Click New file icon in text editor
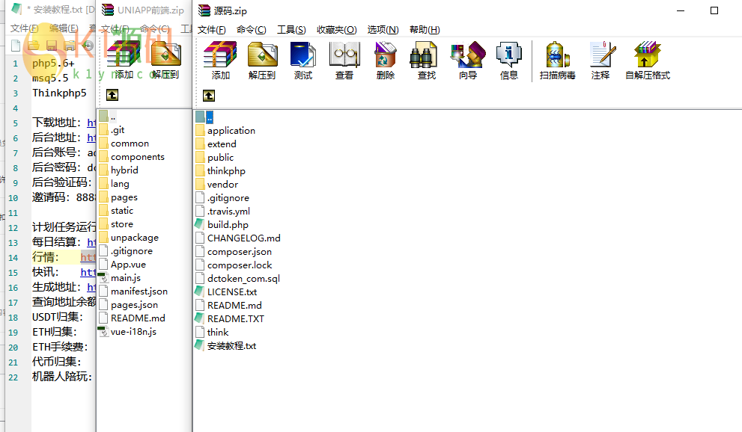This screenshot has width=742, height=432. click(16, 46)
